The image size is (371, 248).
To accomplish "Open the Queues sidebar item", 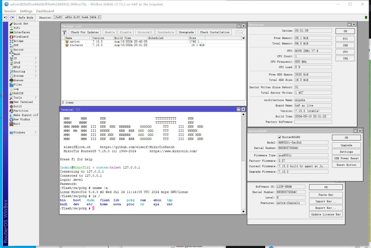I will [18, 80].
